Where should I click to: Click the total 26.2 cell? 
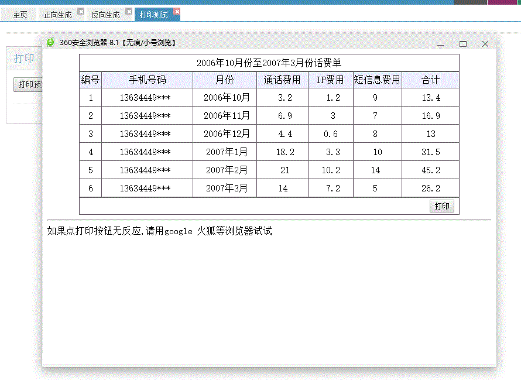point(431,188)
